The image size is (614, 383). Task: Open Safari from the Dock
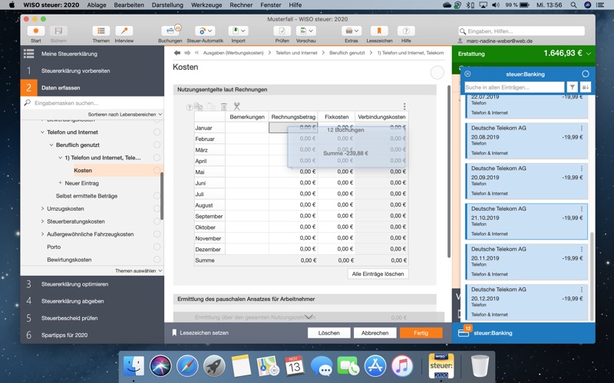pyautogui.click(x=187, y=366)
